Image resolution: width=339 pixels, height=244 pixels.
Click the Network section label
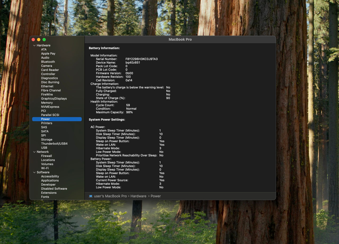click(43, 152)
